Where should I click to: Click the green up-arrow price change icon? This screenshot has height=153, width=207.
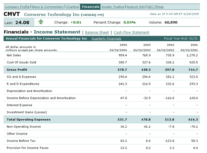coord(41,22)
